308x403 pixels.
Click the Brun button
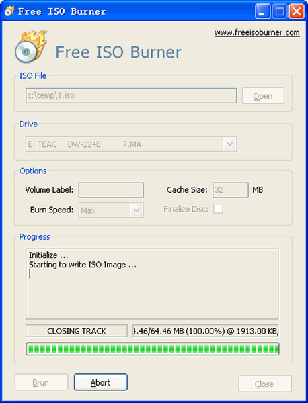click(41, 382)
